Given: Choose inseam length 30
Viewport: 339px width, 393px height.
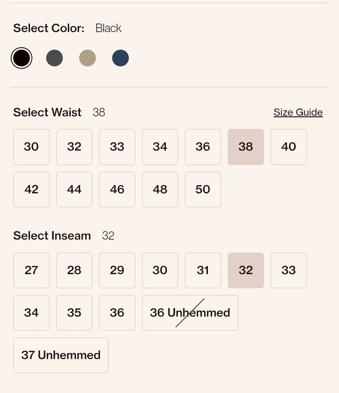Looking at the screenshot, I should (x=160, y=270).
